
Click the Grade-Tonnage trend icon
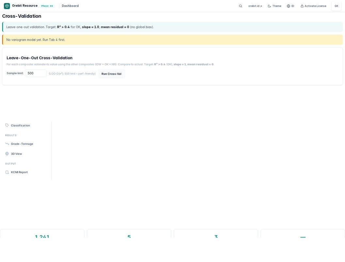click(7, 144)
